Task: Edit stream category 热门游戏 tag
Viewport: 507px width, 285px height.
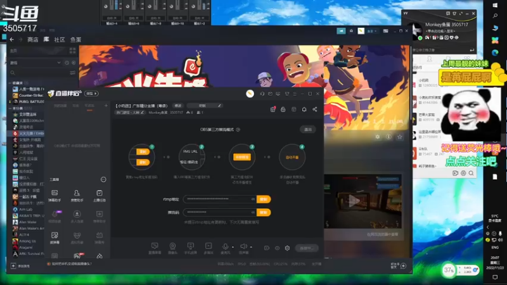Action: tap(130, 113)
